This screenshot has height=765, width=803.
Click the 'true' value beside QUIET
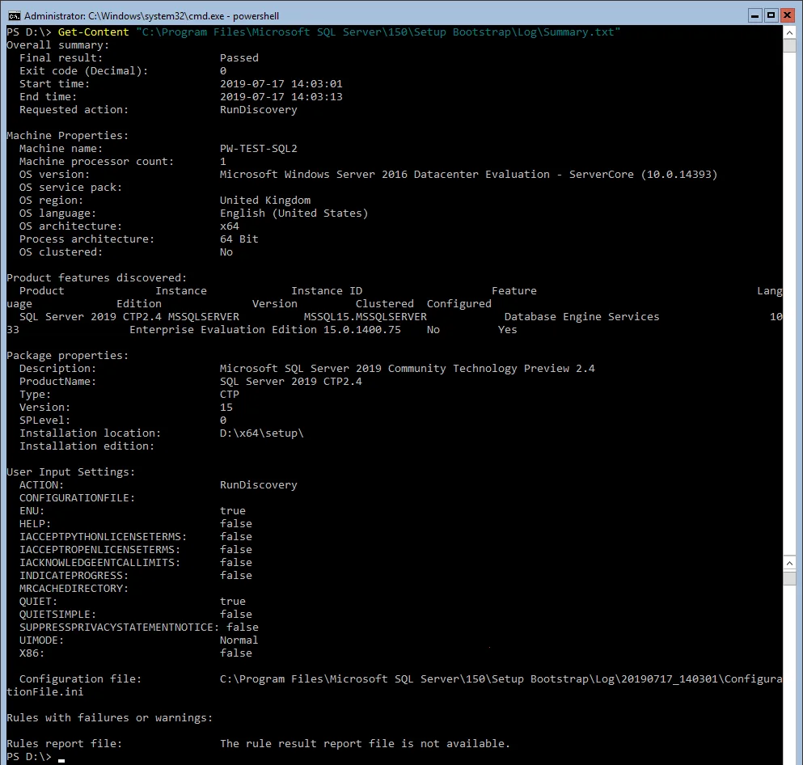233,601
